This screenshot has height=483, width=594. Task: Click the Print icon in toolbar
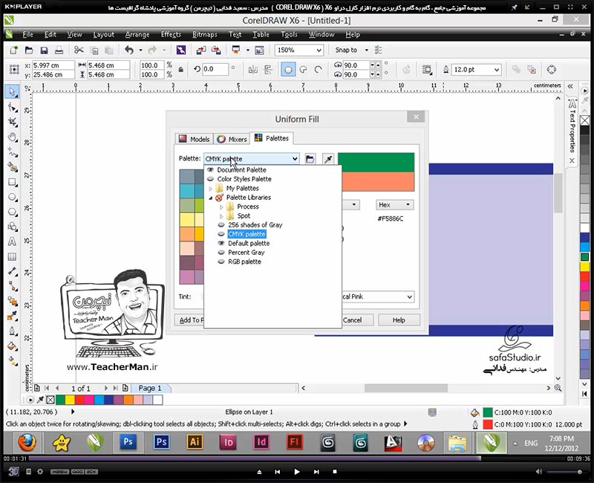pos(59,50)
